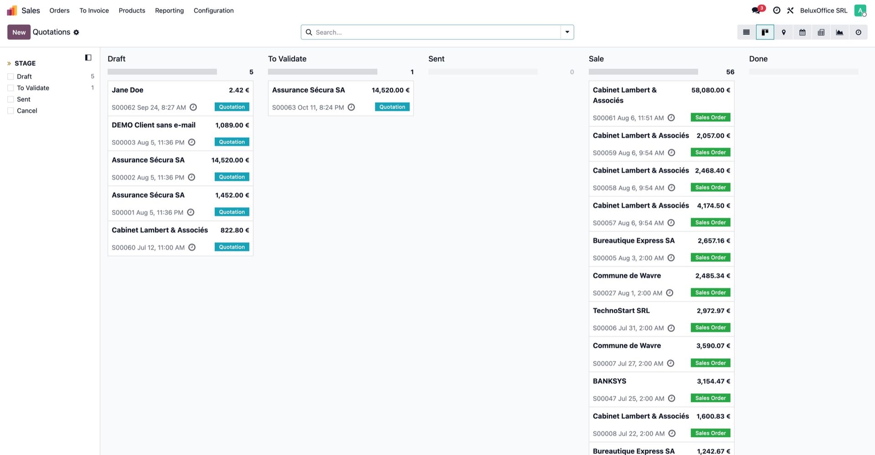This screenshot has height=455, width=875.
Task: Open the debug tools wrench icon
Action: pyautogui.click(x=790, y=10)
